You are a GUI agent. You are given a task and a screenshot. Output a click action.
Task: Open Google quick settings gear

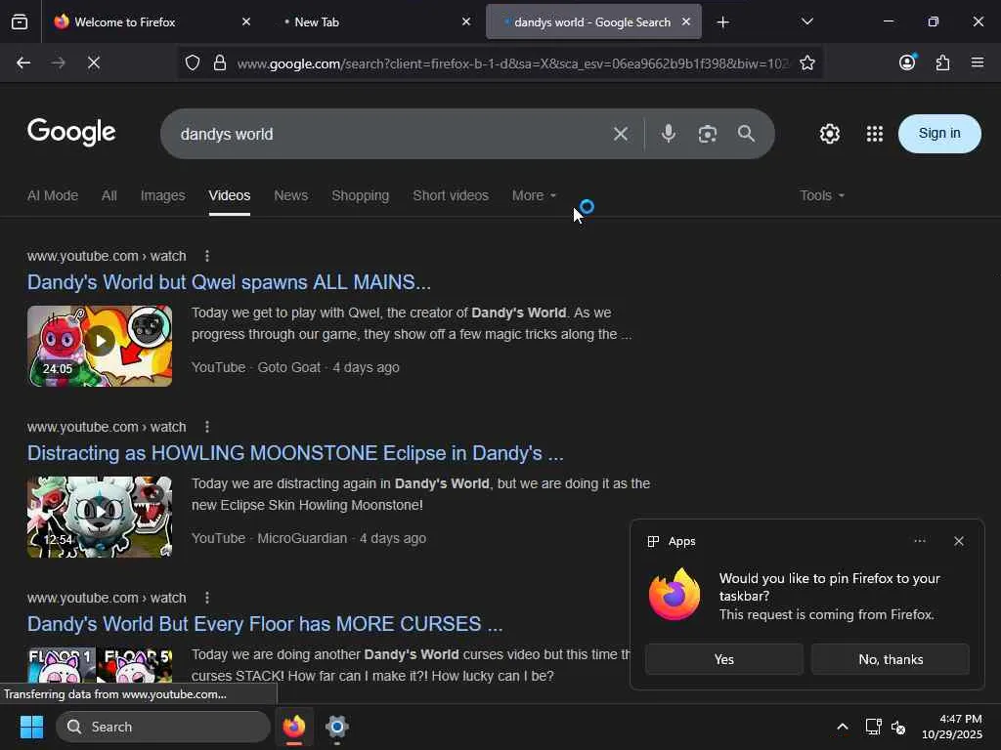[x=829, y=134]
